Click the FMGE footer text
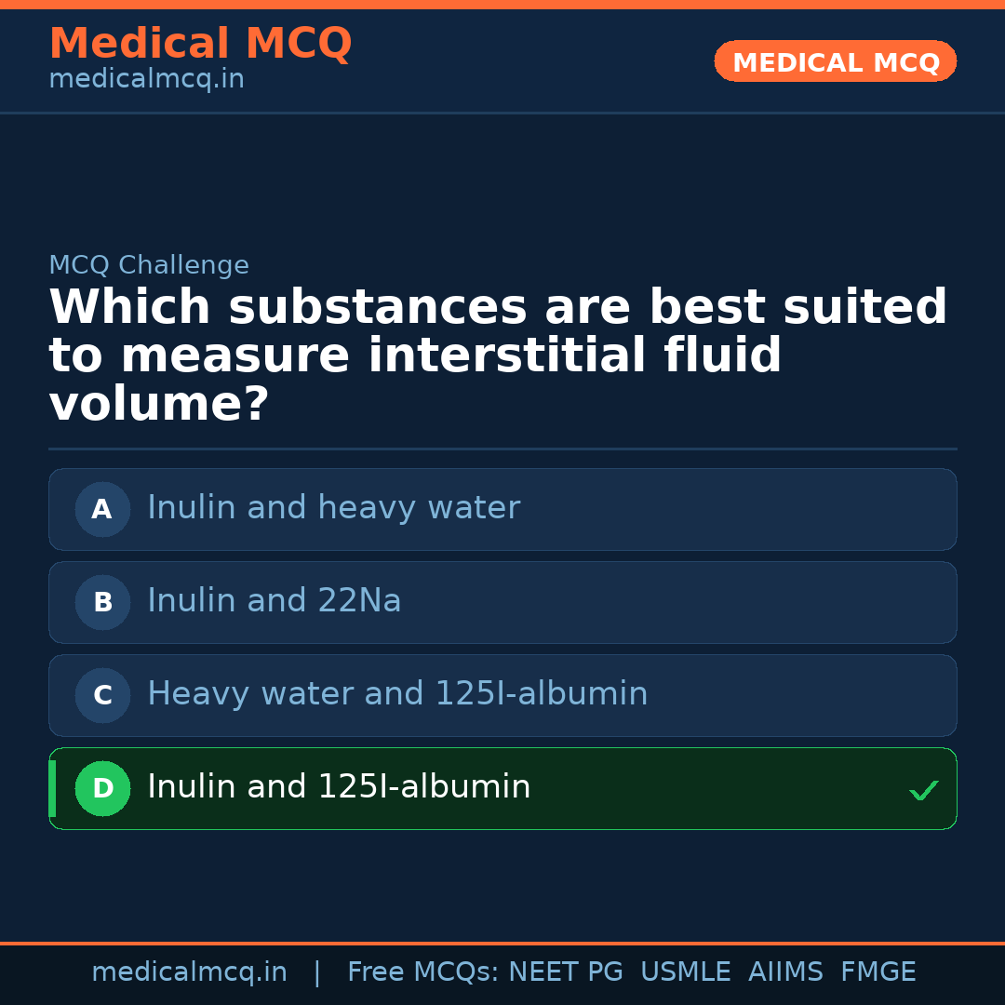This screenshot has width=1005, height=1005. coord(878,972)
